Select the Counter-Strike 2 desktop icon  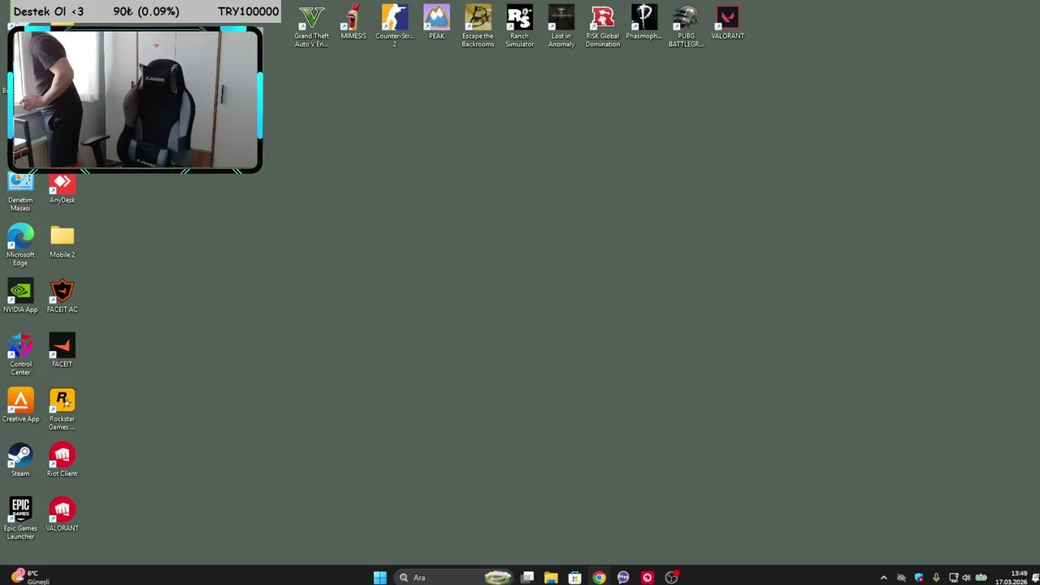(x=394, y=27)
